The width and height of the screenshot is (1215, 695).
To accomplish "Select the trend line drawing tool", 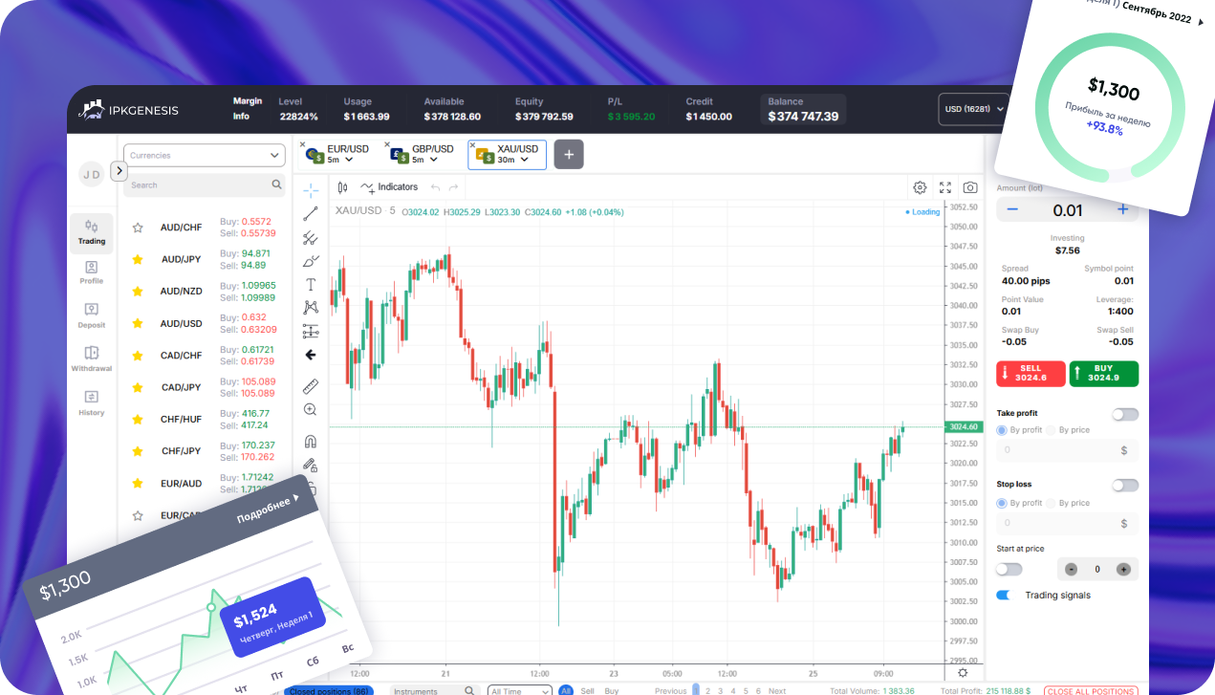I will point(311,214).
